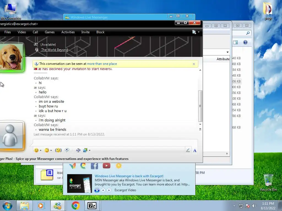The image size is (282, 211).
Task: Open 'Windows Live Messenger is back with Escargot!' link
Action: (129, 176)
